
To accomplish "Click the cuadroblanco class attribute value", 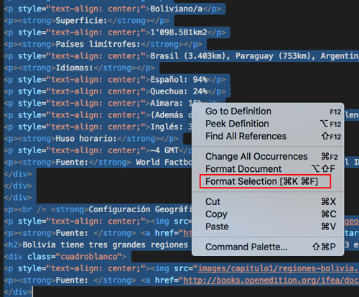I will pyautogui.click(x=89, y=257).
